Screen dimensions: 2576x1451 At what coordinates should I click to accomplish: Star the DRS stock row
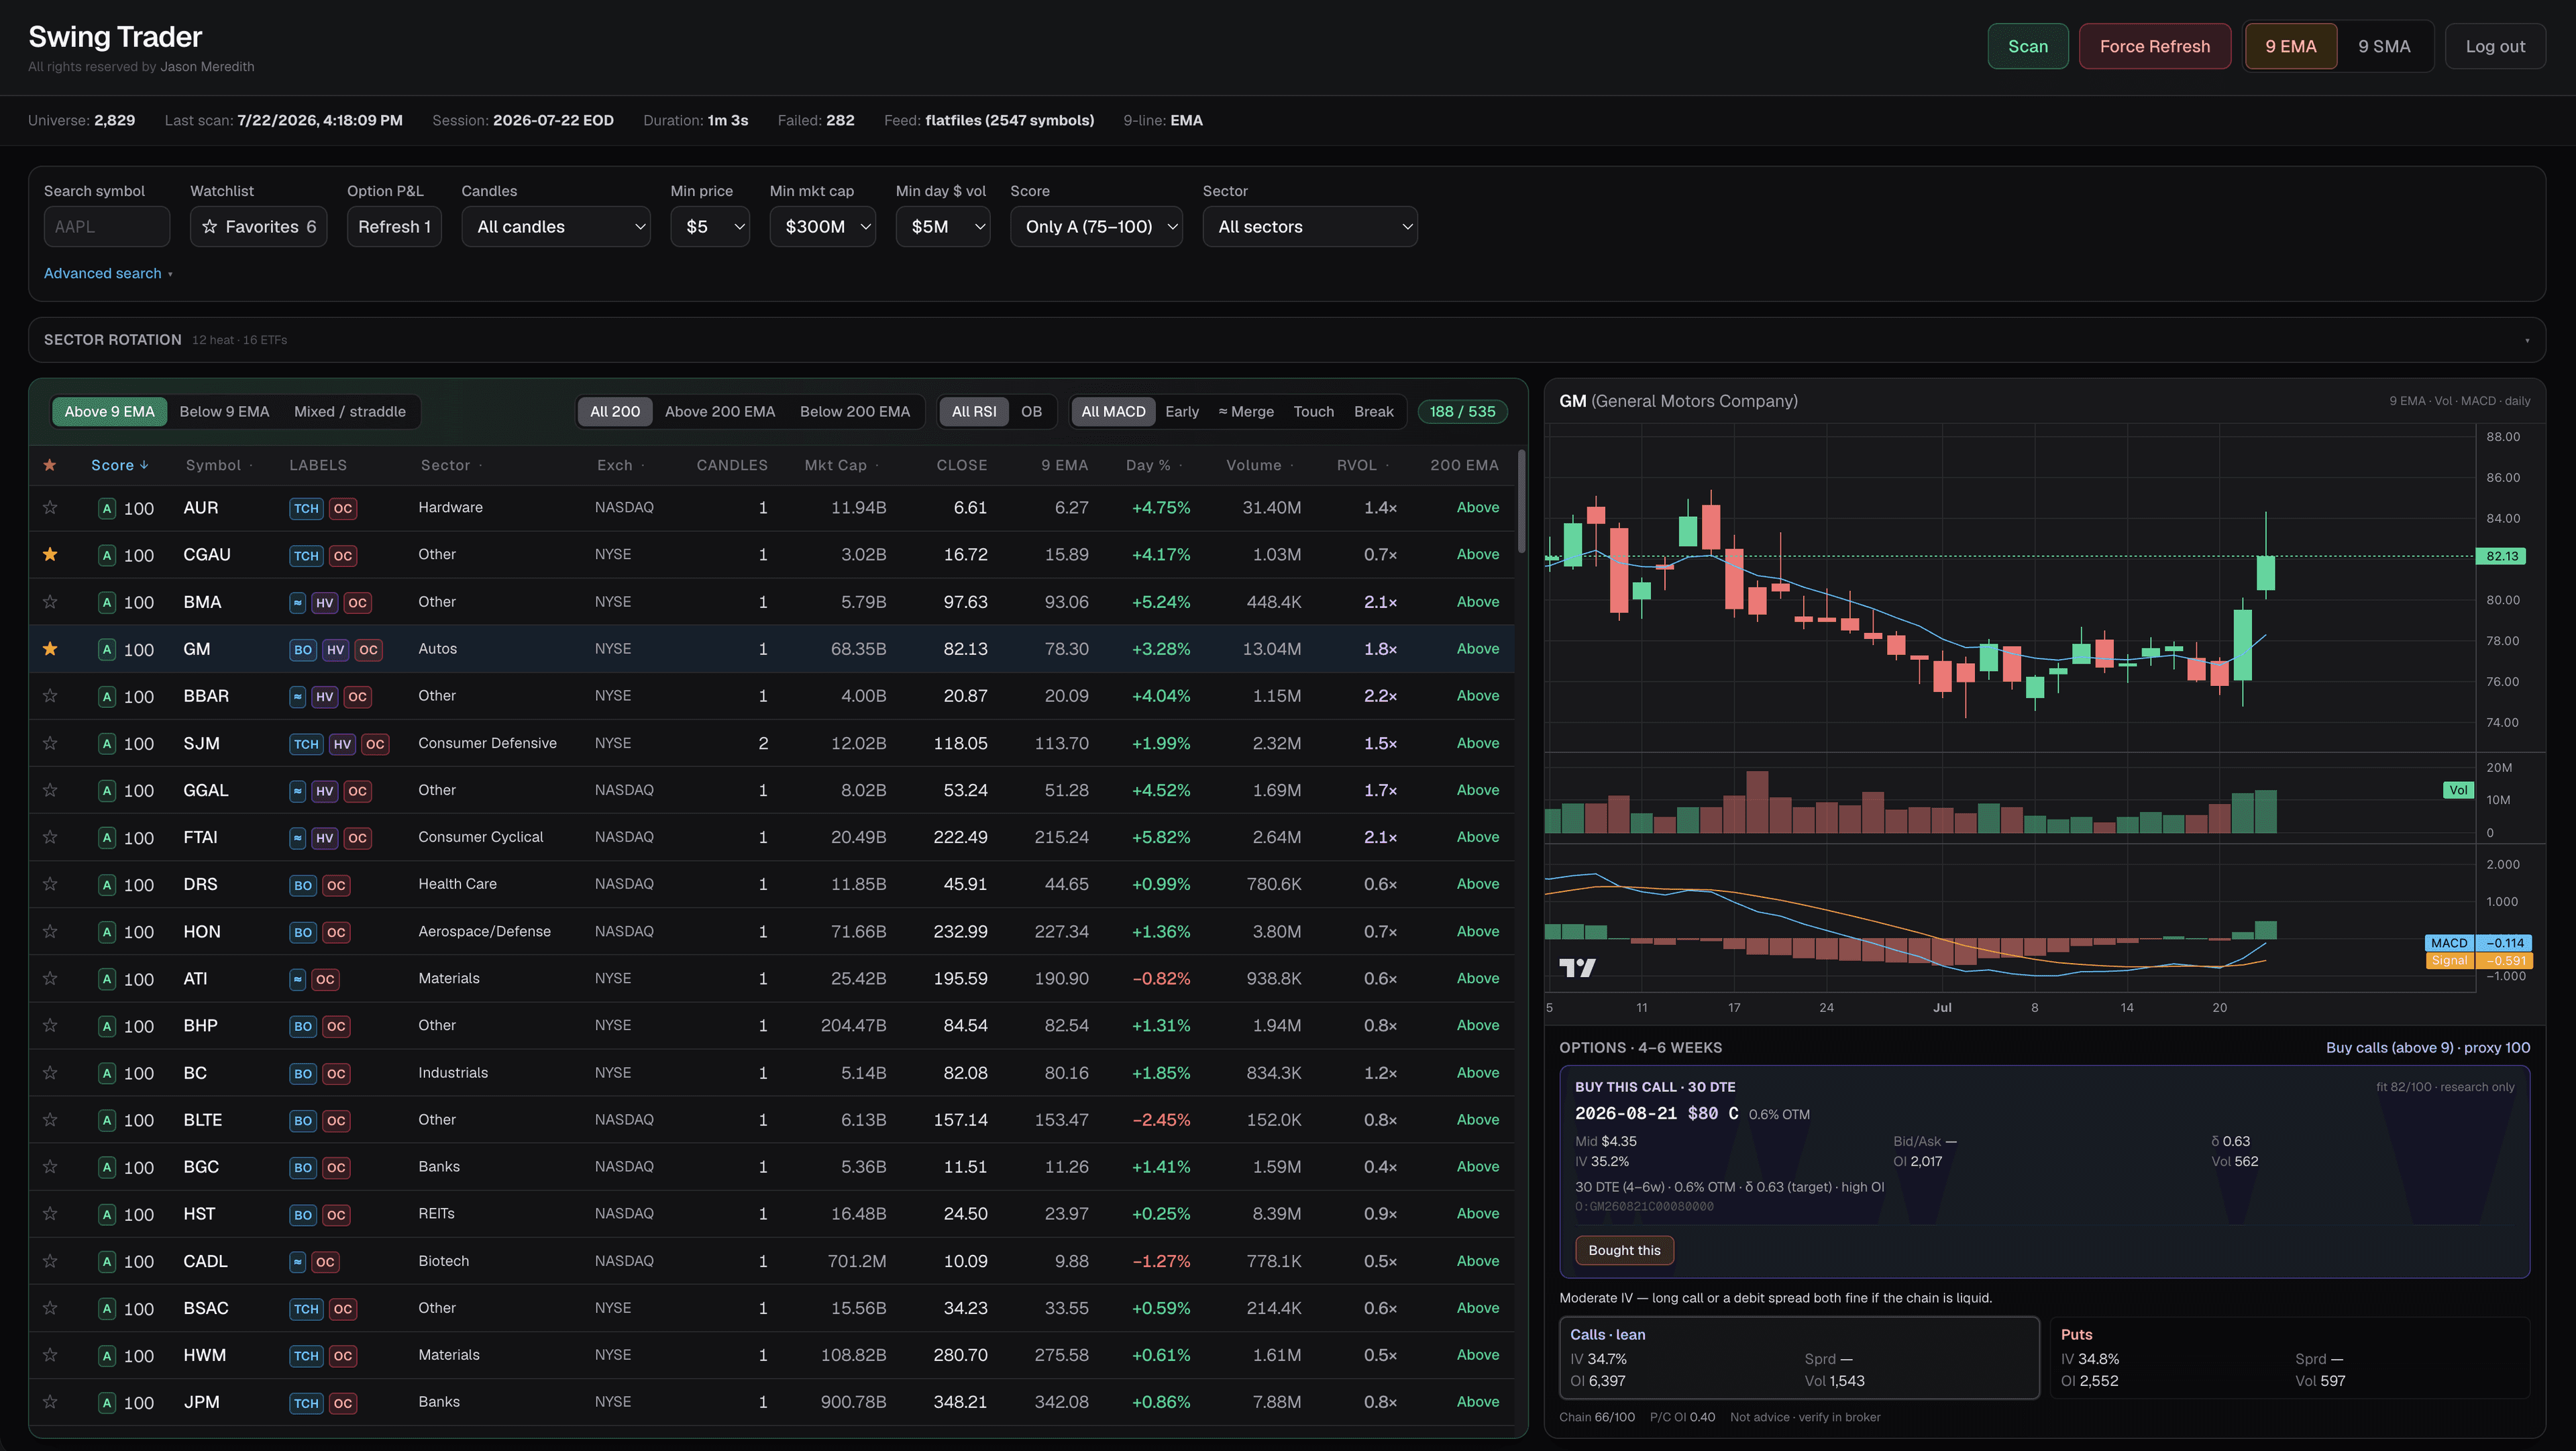pyautogui.click(x=50, y=884)
